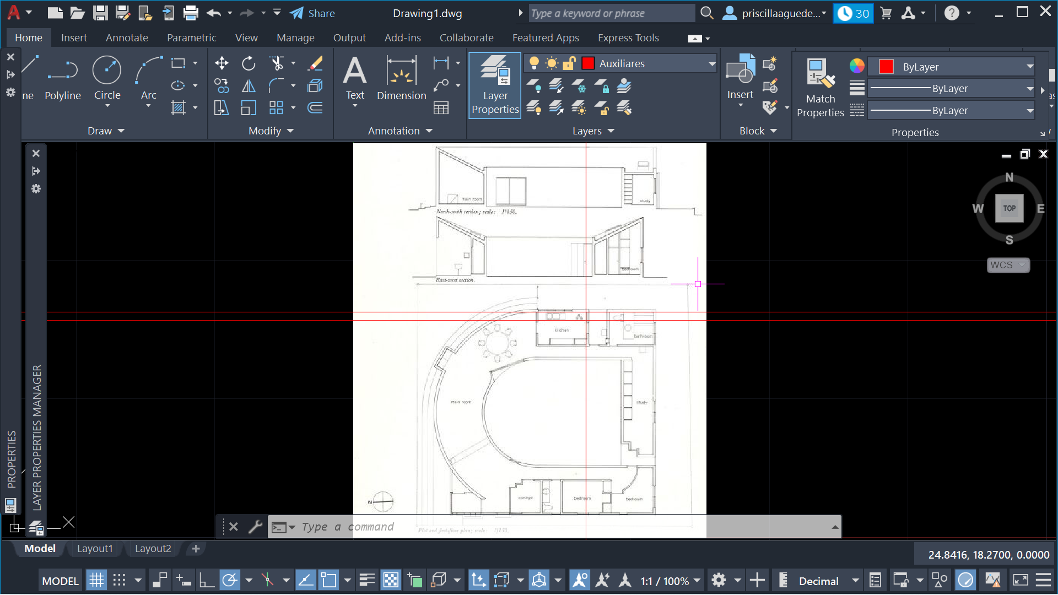Screen dimensions: 1058x595
Task: Select the Mirror tool
Action: (249, 85)
